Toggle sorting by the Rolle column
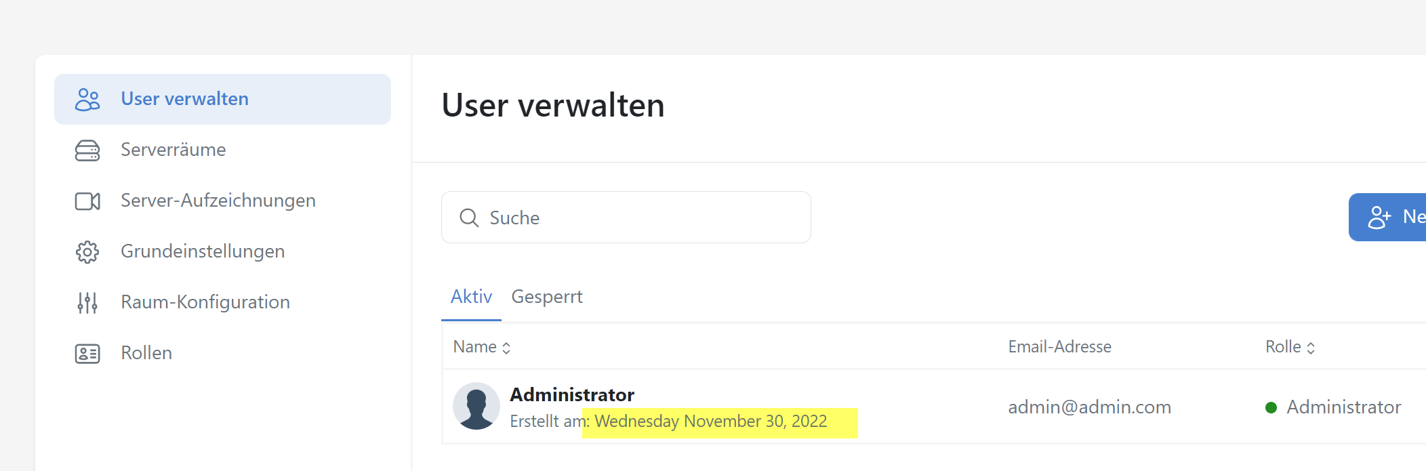The width and height of the screenshot is (1426, 471). point(1311,346)
